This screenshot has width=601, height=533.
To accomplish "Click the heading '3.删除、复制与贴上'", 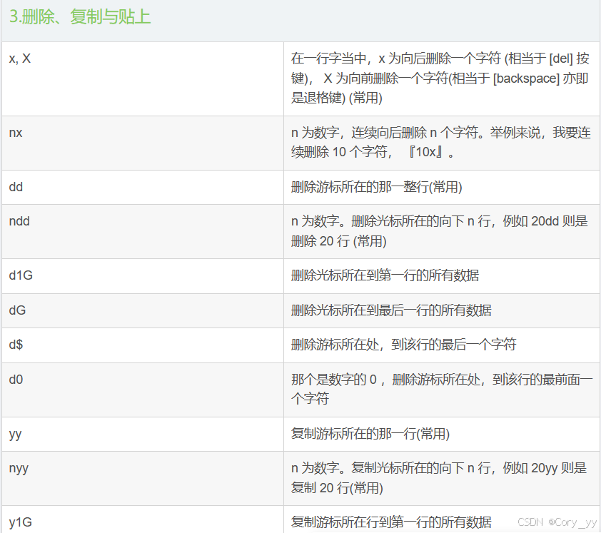I will pyautogui.click(x=80, y=17).
